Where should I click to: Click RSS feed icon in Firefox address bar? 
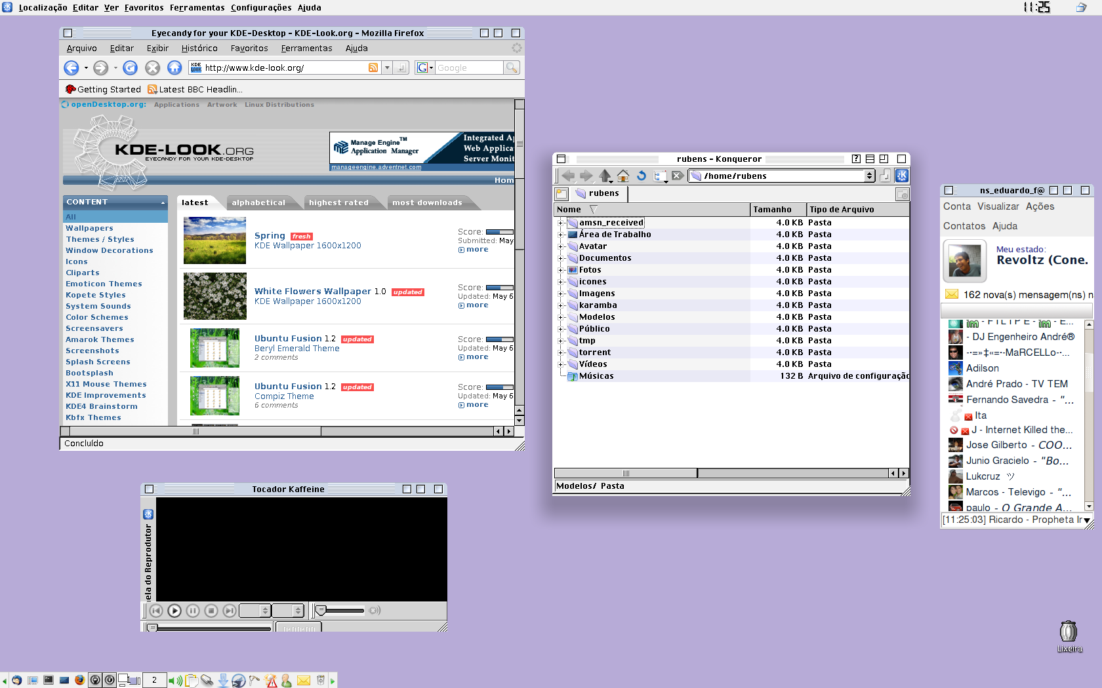point(373,67)
